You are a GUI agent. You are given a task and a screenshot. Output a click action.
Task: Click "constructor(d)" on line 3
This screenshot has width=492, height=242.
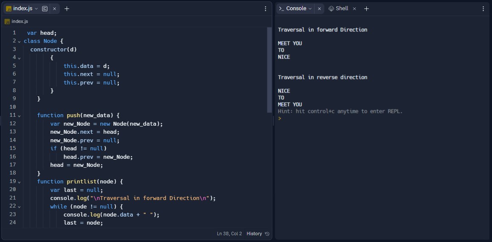(x=53, y=50)
